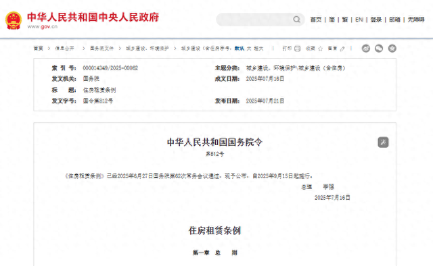This screenshot has height=266, width=433.
Task: Click the 收藏 text label
Action: tap(311, 49)
